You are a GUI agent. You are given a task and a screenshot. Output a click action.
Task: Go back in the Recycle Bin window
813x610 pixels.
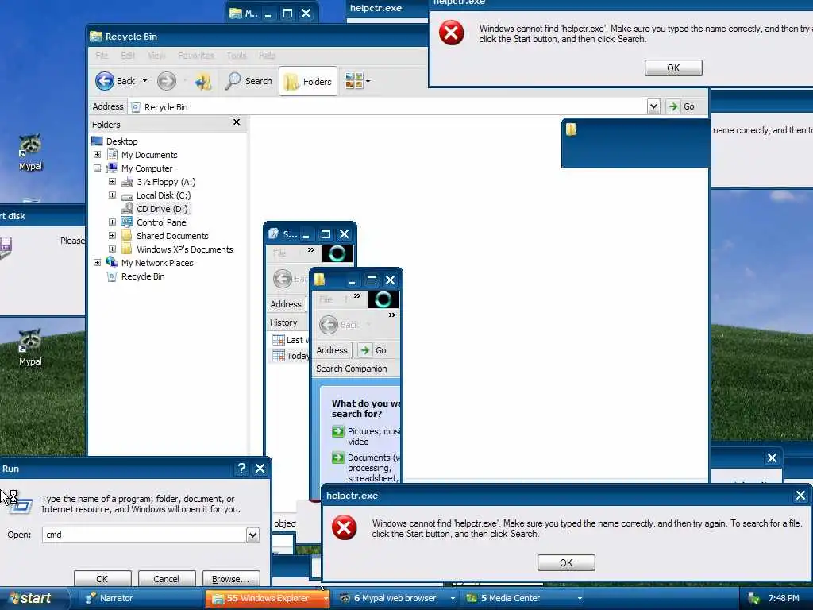[x=115, y=81]
